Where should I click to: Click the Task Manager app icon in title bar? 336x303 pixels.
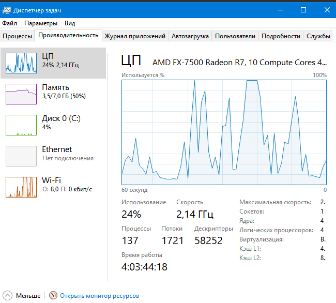[6, 10]
